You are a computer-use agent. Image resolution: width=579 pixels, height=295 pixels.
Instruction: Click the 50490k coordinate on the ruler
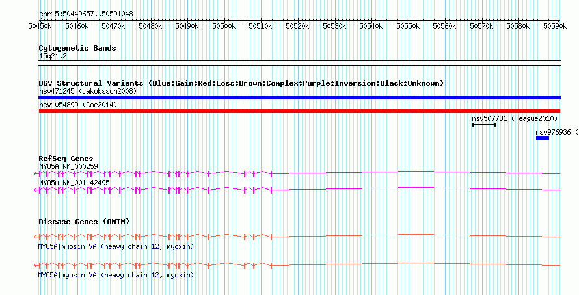(187, 26)
